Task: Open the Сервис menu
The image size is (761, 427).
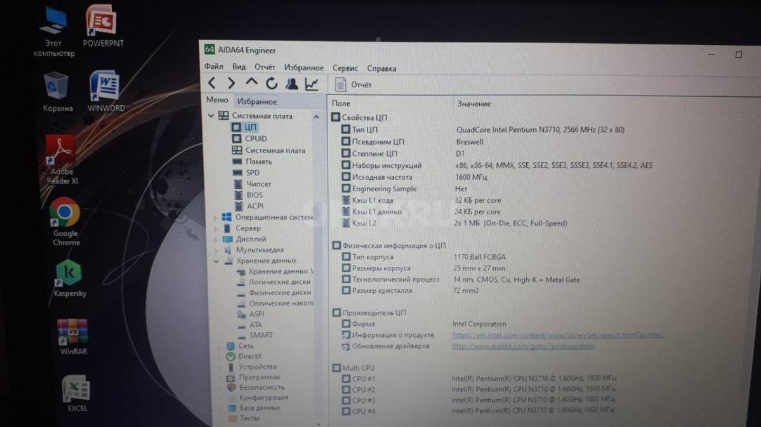Action: [345, 68]
